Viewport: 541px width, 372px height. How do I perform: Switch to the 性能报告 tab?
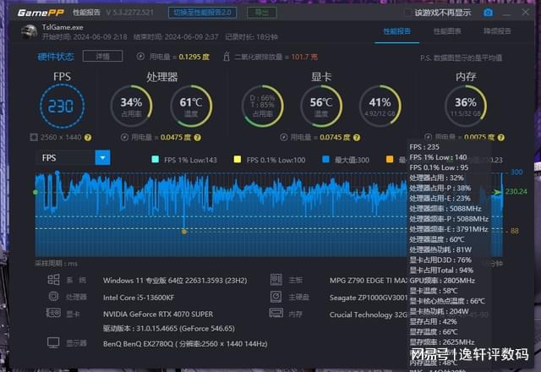click(396, 31)
